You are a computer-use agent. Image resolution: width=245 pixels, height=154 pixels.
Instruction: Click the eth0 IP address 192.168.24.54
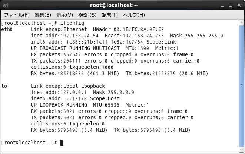pos(79,36)
